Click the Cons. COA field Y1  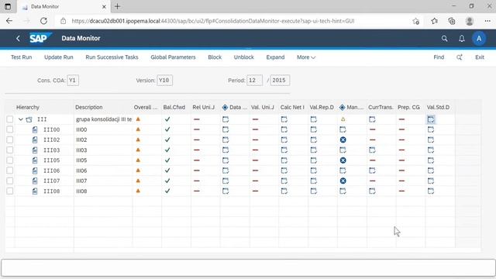click(73, 81)
